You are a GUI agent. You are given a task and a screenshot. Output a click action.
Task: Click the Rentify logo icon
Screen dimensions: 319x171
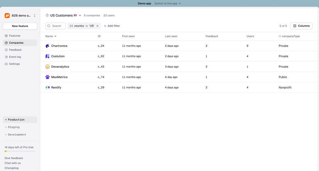pyautogui.click(x=47, y=87)
